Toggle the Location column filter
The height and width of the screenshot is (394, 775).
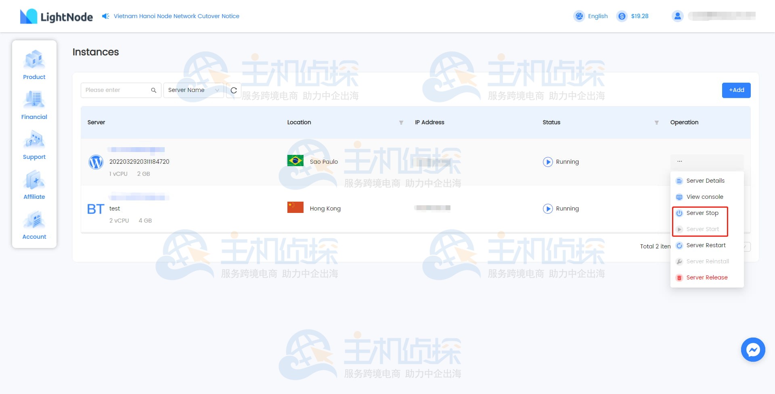(401, 123)
